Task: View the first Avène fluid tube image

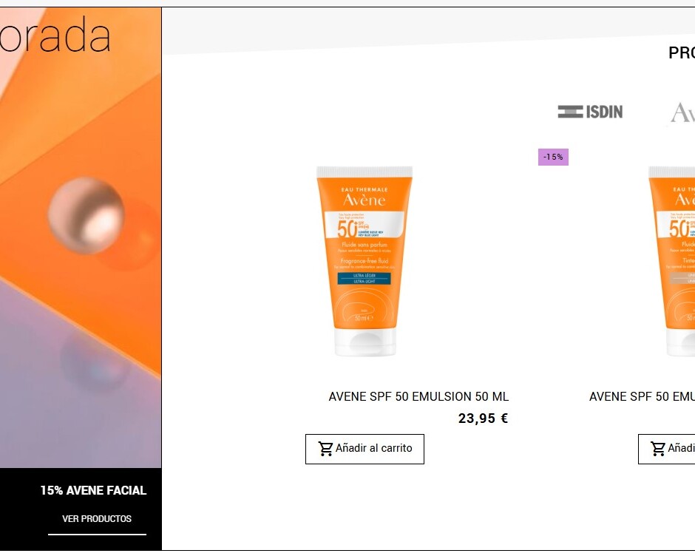Action: 365,262
